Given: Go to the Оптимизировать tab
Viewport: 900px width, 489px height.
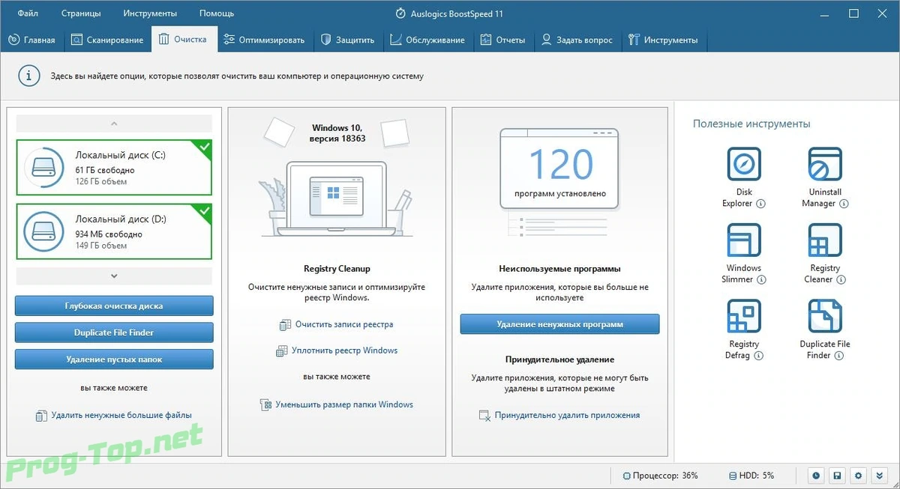Looking at the screenshot, I should [264, 40].
